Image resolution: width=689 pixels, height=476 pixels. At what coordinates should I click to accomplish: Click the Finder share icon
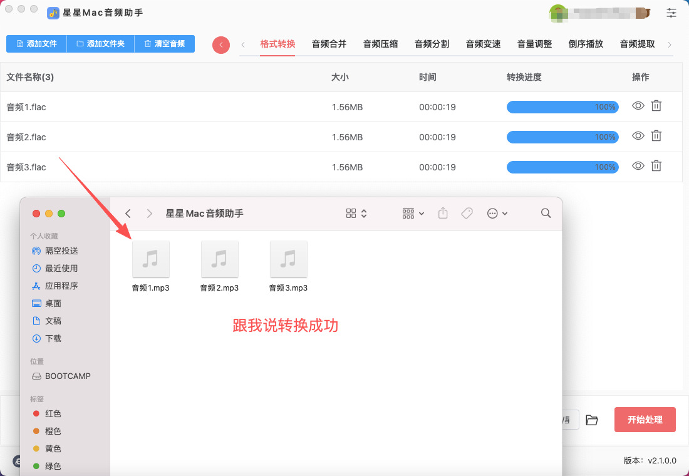[x=443, y=214]
